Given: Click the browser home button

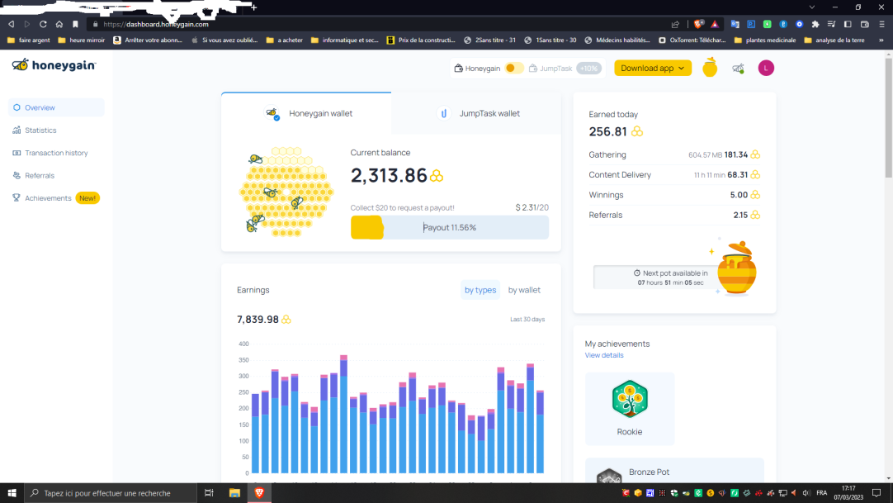Looking at the screenshot, I should pyautogui.click(x=59, y=24).
